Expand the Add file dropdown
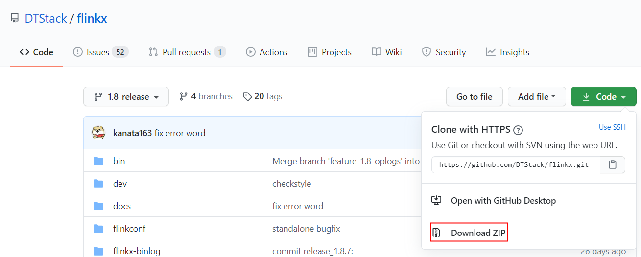The image size is (641, 257). coord(537,97)
